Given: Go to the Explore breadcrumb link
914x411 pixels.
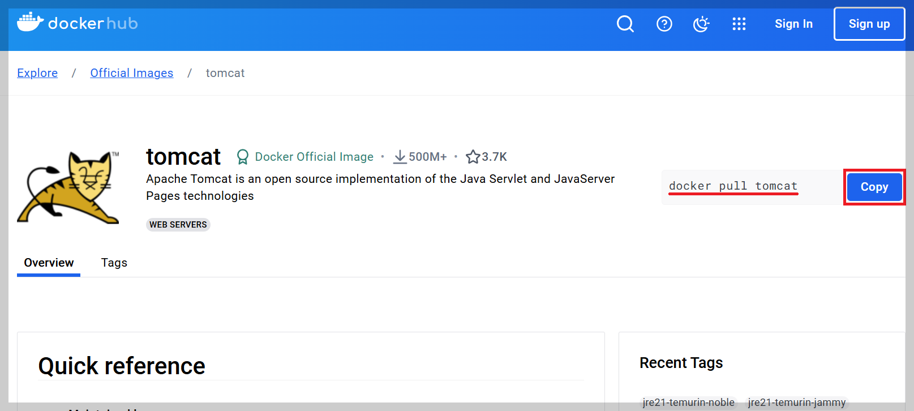Looking at the screenshot, I should click(37, 73).
